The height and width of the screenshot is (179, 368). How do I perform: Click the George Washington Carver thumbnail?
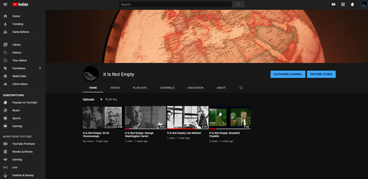click(x=146, y=118)
